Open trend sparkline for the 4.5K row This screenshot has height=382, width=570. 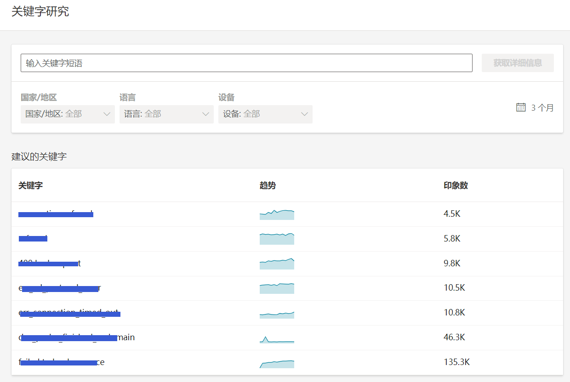coord(277,214)
